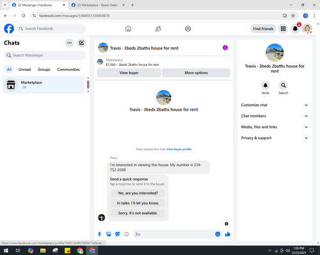Choose a sticker icon in composer
The width and height of the screenshot is (320, 255).
(117, 235)
